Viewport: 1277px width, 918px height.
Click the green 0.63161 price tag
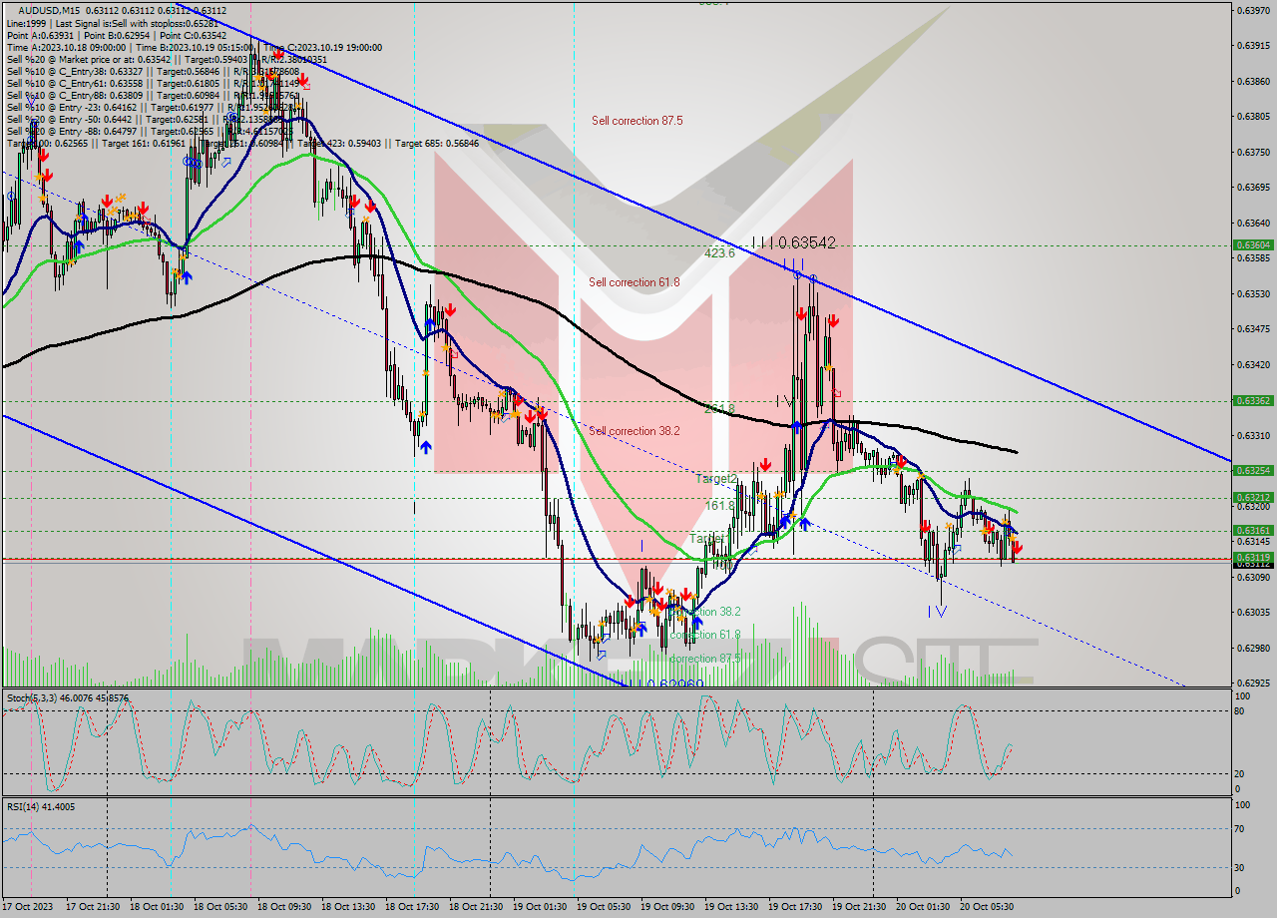[1253, 530]
